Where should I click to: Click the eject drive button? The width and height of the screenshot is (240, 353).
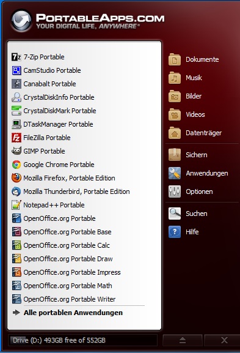(x=183, y=340)
